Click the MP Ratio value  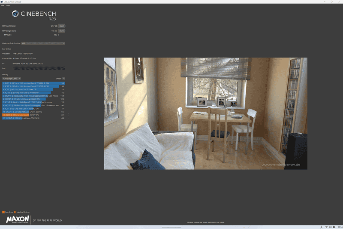pos(57,35)
